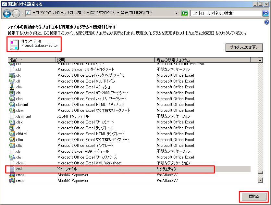Click the control panel icon in address bar
The height and width of the screenshot is (205, 271).
pos(28,13)
